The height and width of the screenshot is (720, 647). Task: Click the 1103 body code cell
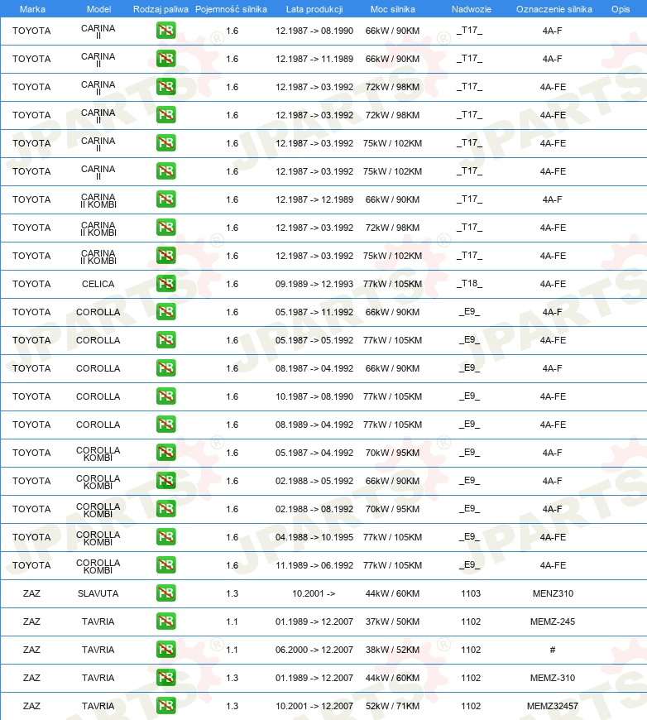(x=471, y=593)
